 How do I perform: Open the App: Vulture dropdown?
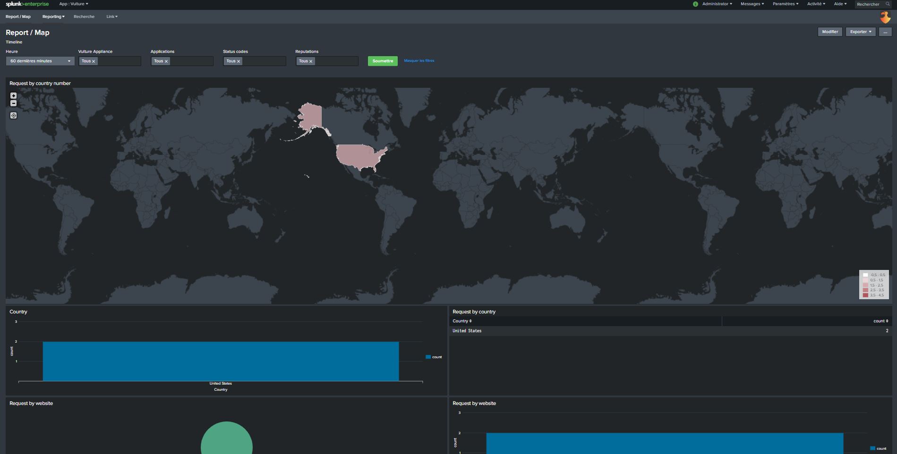(x=74, y=4)
